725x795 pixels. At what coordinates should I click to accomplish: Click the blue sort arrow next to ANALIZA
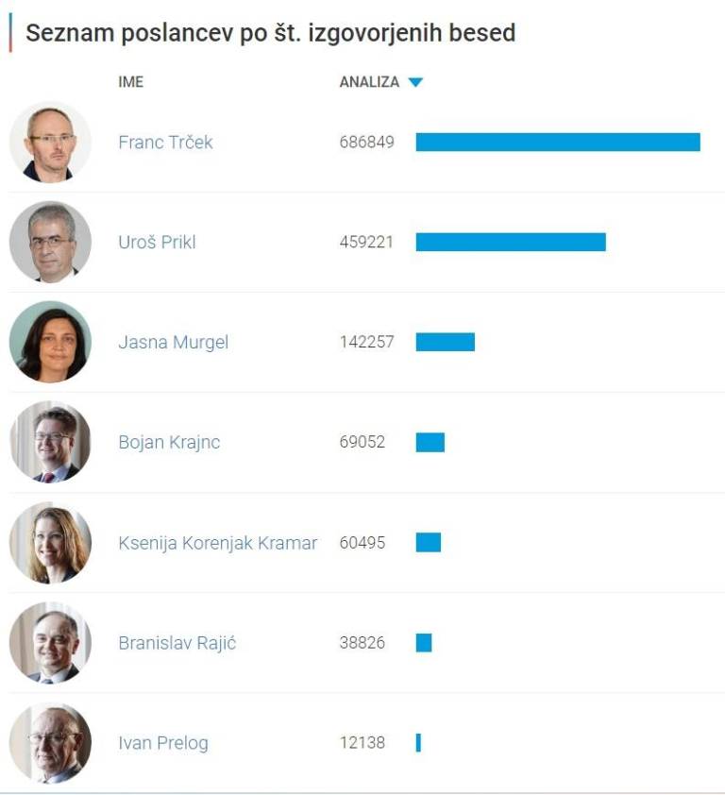415,83
